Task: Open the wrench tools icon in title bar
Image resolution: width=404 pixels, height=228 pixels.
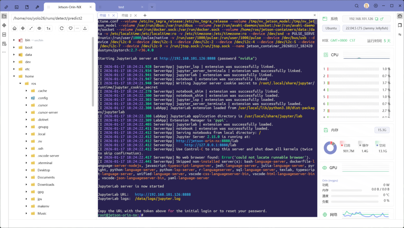Action: click(x=37, y=7)
